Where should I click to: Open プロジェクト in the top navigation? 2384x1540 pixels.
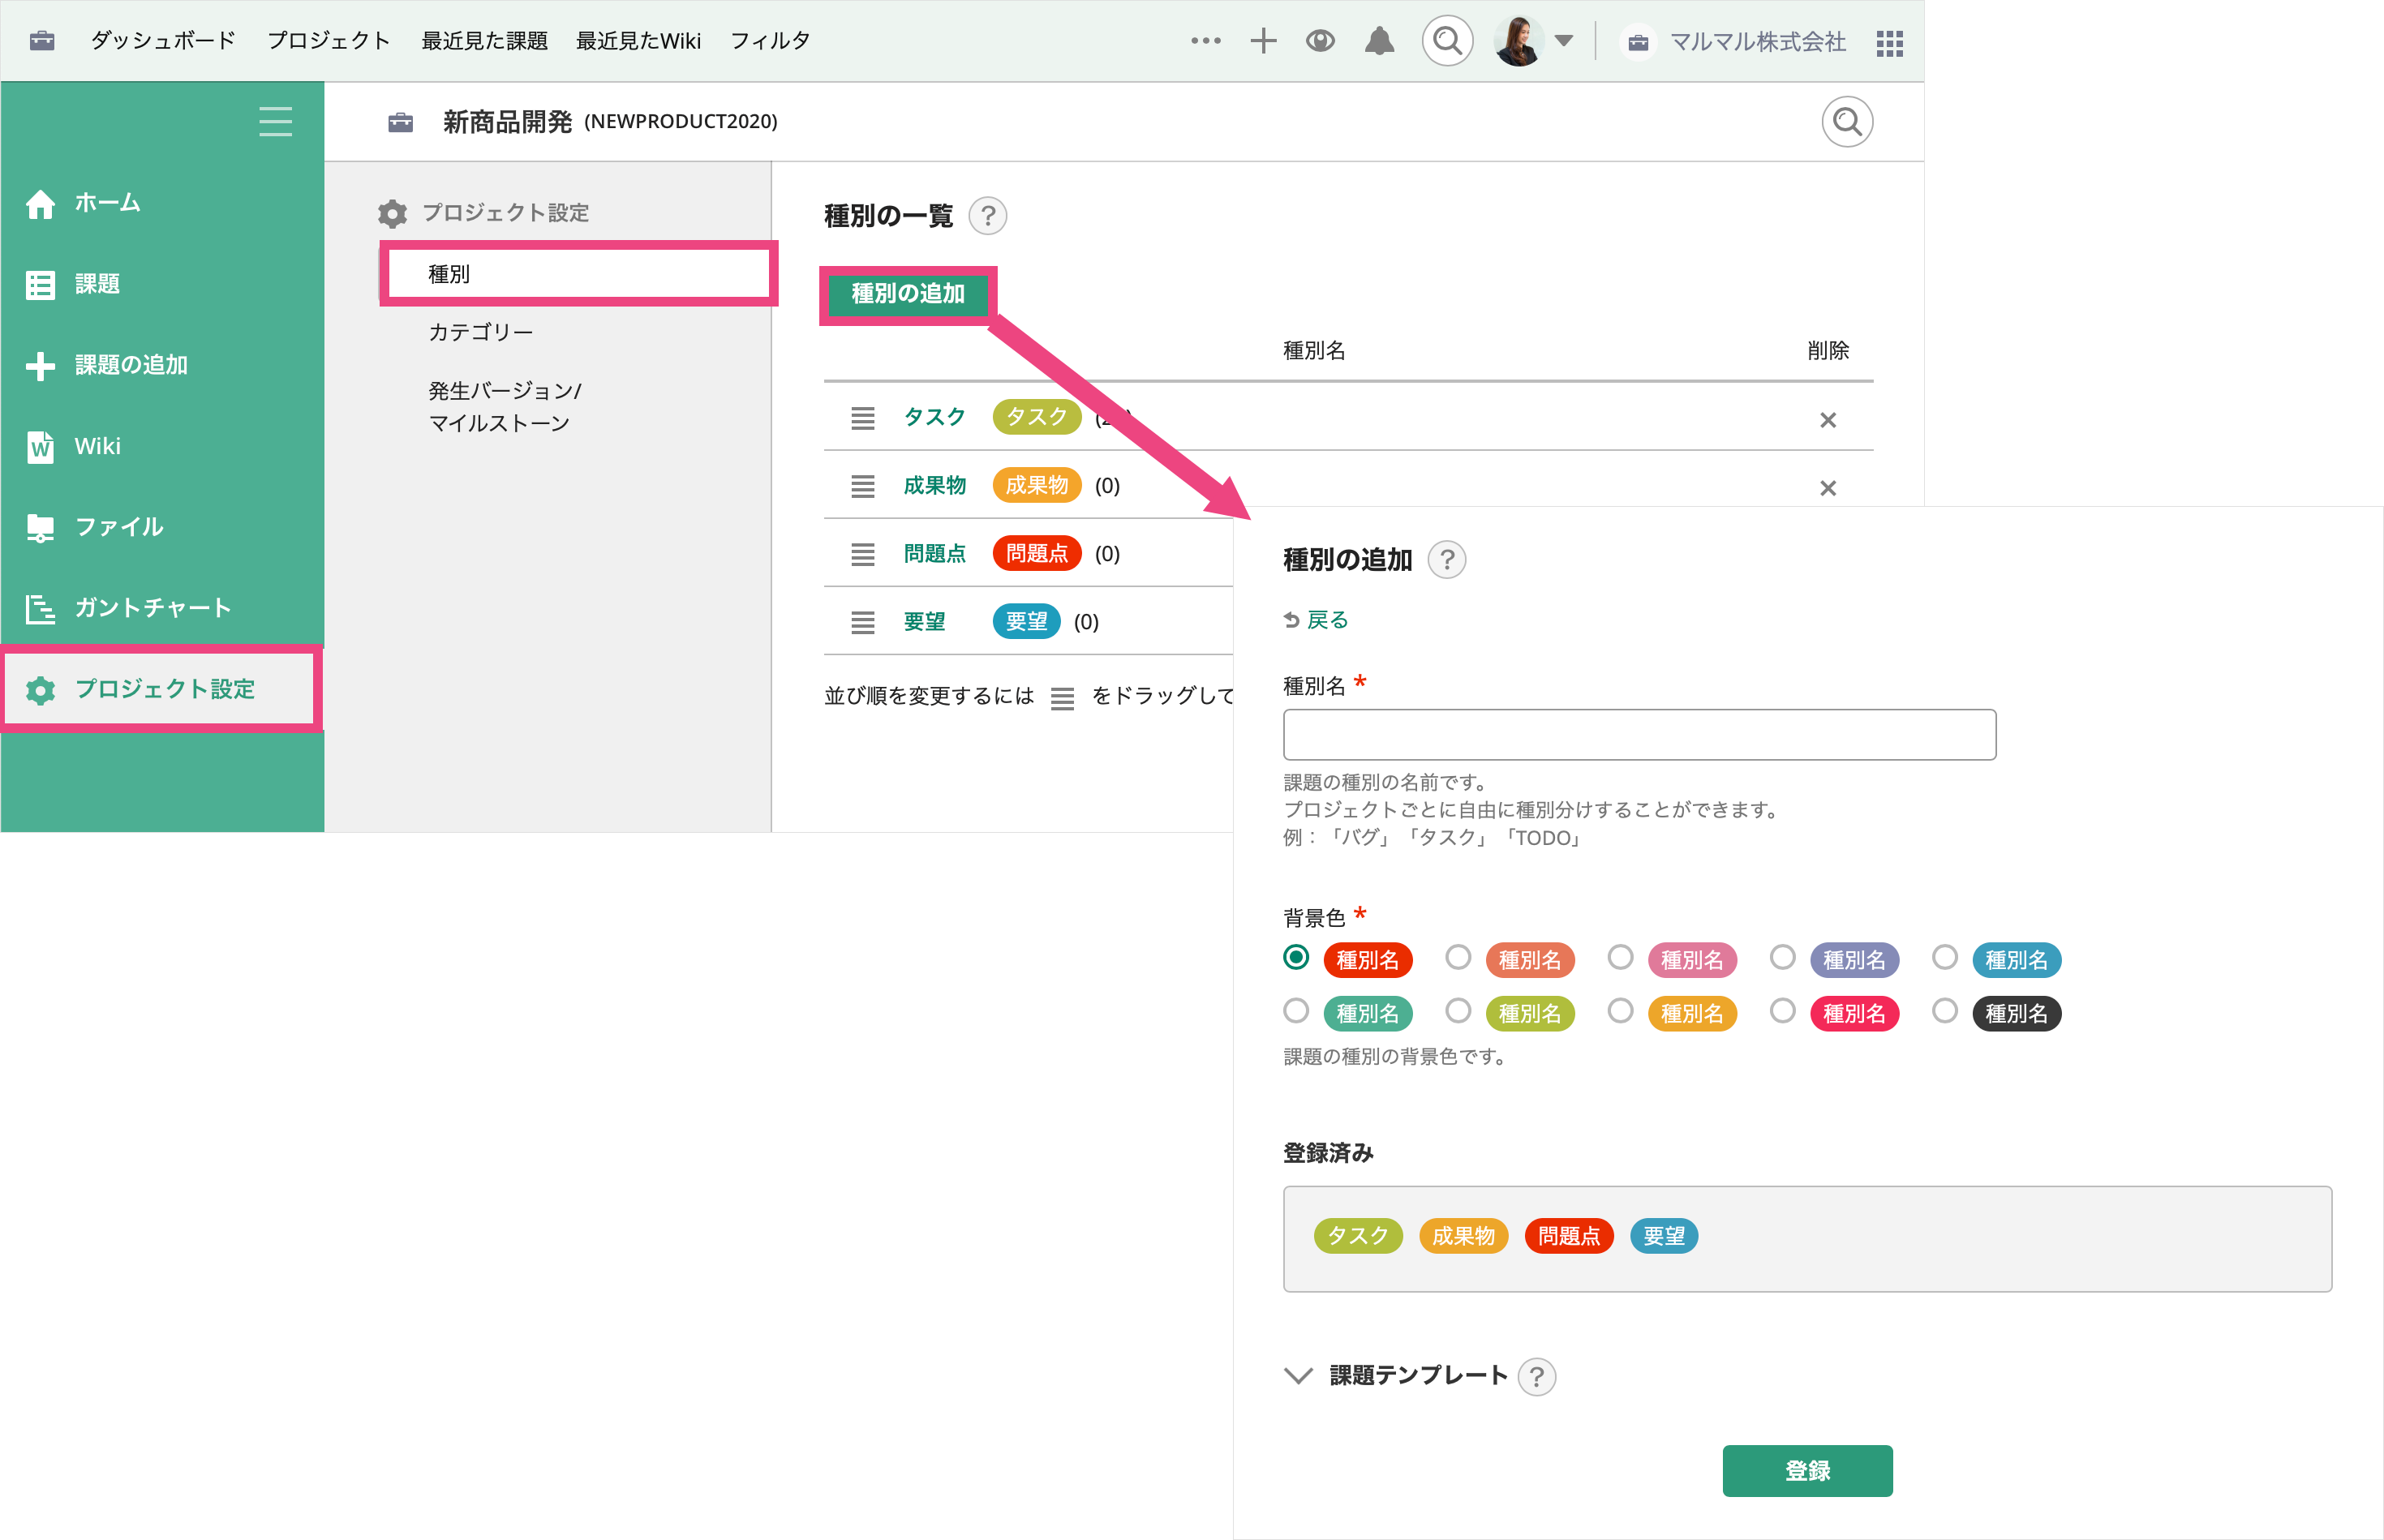coord(329,41)
